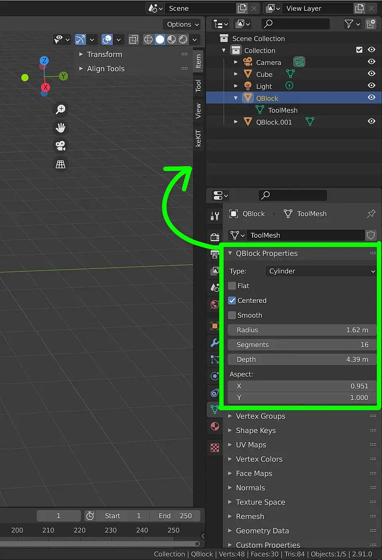382x560 pixels.
Task: Click the pin icon in properties header
Action: (x=371, y=214)
